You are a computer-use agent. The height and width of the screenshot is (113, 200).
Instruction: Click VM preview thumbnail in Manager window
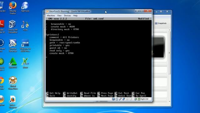(x=158, y=47)
